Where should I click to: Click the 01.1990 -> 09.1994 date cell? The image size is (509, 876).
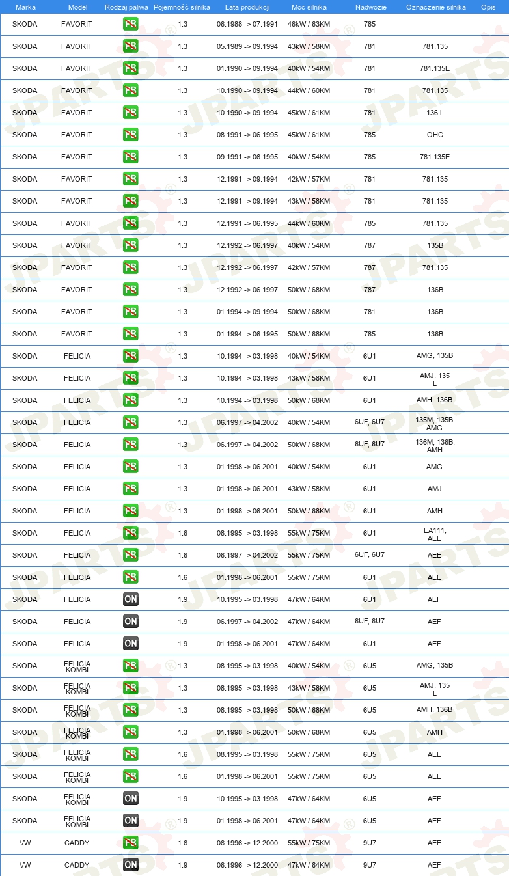pos(247,69)
